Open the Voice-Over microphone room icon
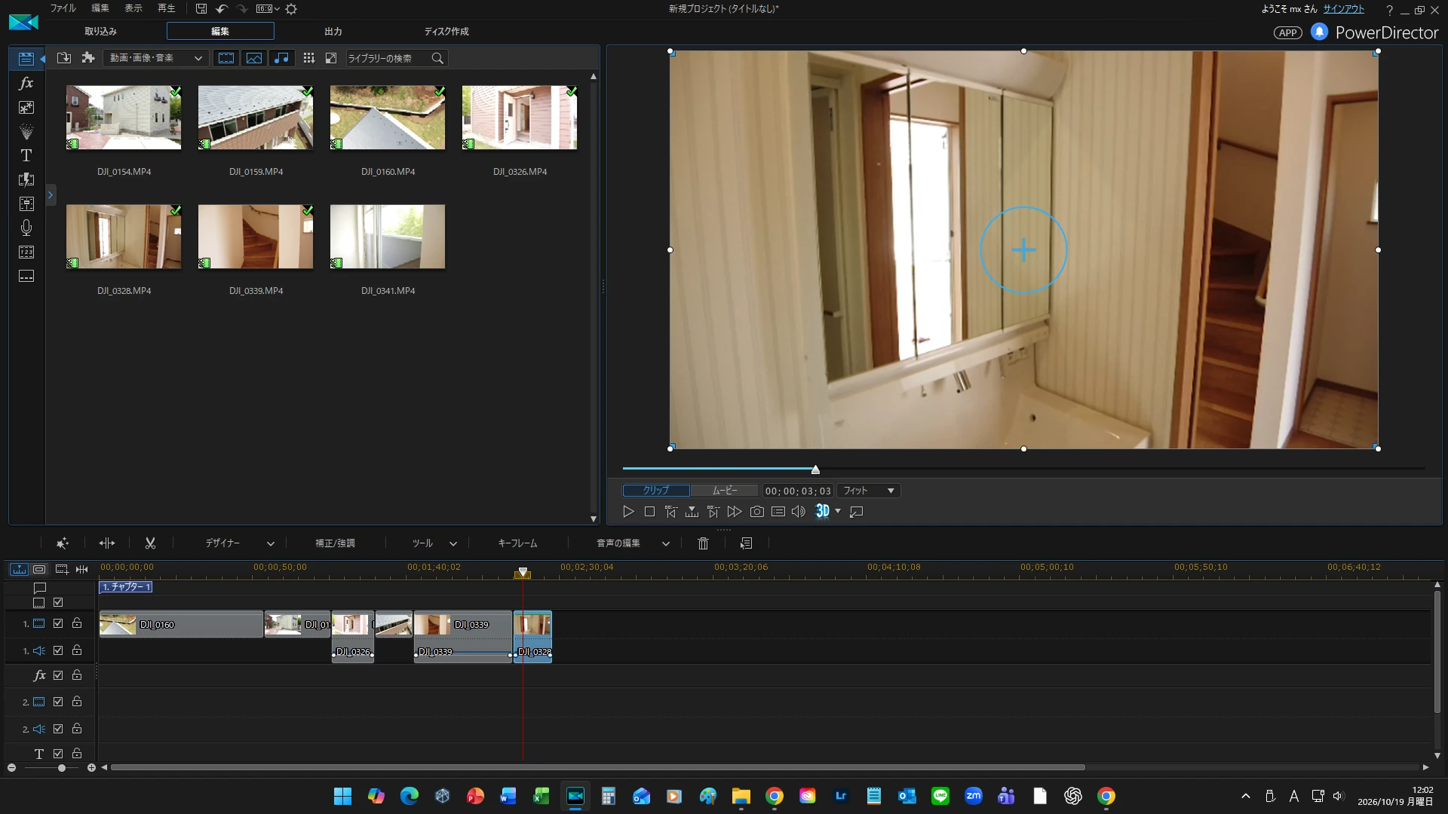The image size is (1448, 814). click(x=26, y=228)
